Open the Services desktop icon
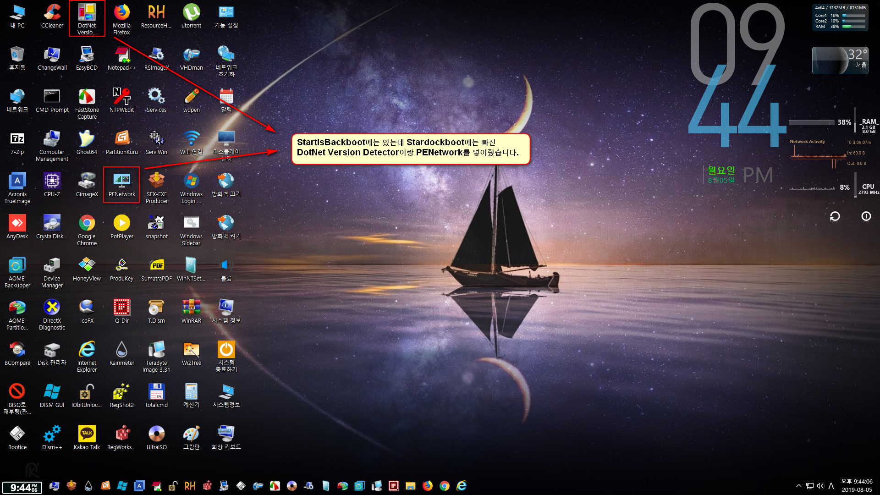The image size is (880, 495). (156, 100)
